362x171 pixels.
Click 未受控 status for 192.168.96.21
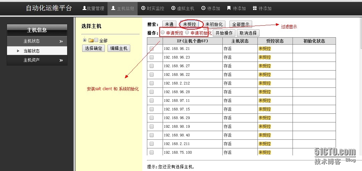(264, 49)
